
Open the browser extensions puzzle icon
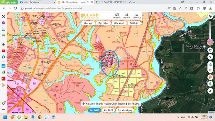click(x=199, y=8)
